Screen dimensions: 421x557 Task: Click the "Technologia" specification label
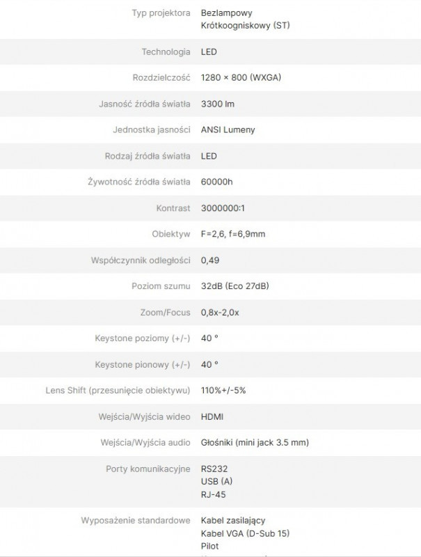pos(166,52)
